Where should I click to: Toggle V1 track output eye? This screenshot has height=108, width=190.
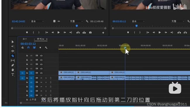pyautogui.click(x=41, y=73)
